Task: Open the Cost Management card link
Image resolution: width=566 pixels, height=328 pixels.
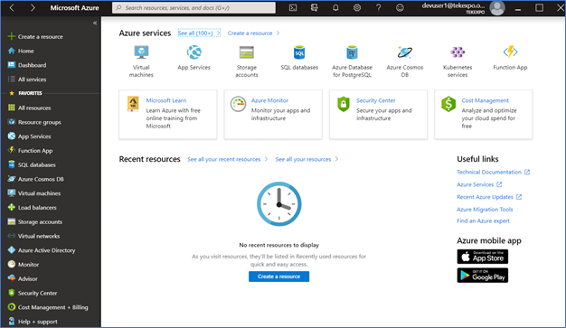Action: tap(486, 100)
